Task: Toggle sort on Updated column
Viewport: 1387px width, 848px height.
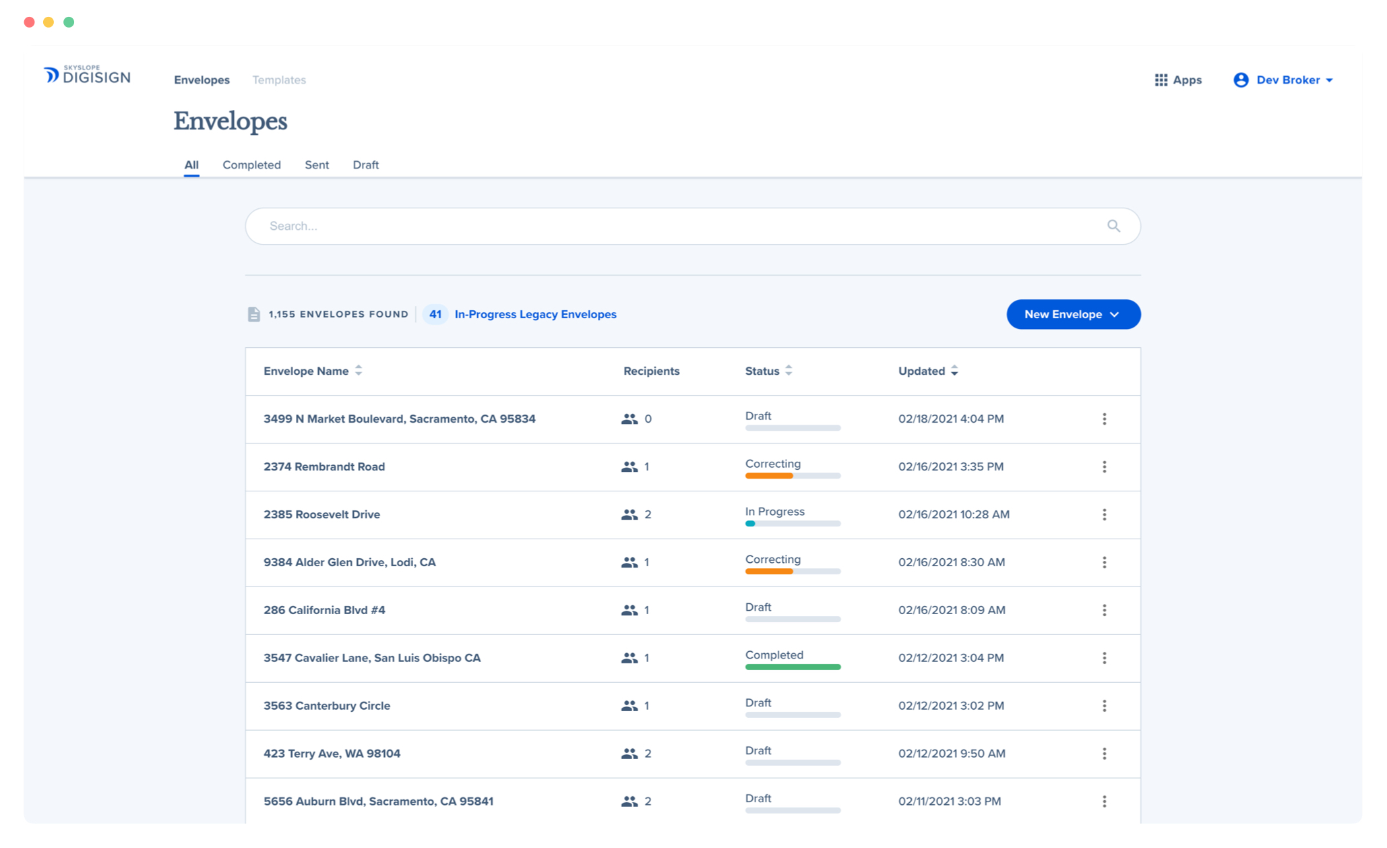Action: point(954,371)
